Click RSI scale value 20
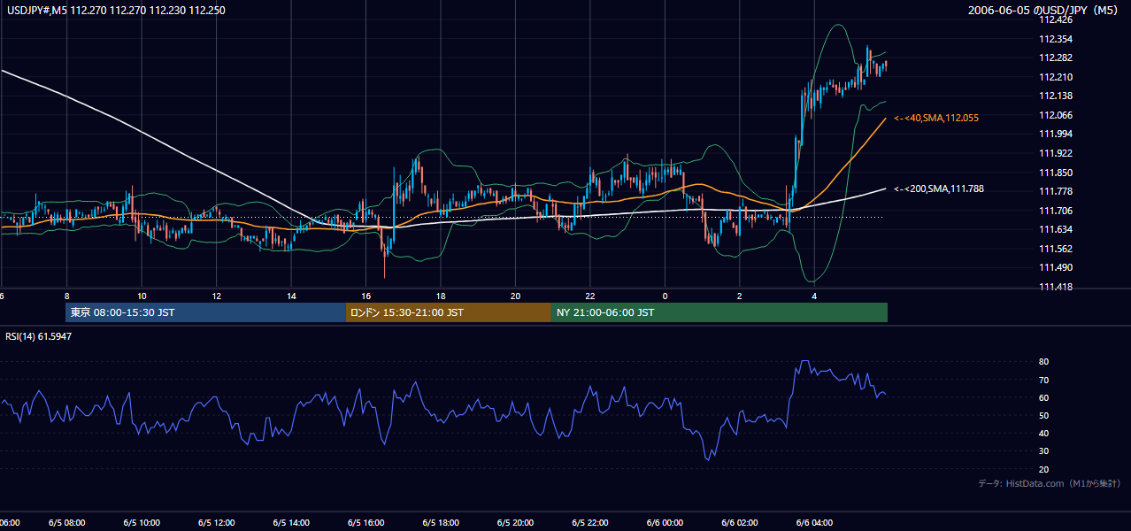1131x531 pixels. click(1043, 469)
